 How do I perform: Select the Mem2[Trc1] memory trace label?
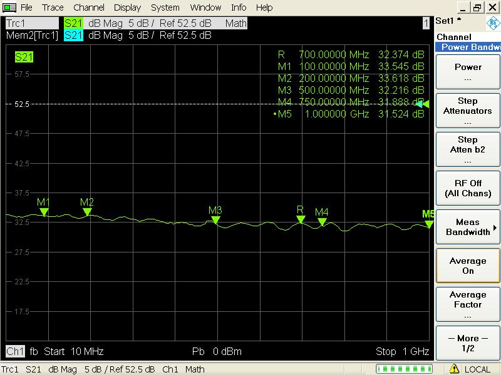[32, 35]
